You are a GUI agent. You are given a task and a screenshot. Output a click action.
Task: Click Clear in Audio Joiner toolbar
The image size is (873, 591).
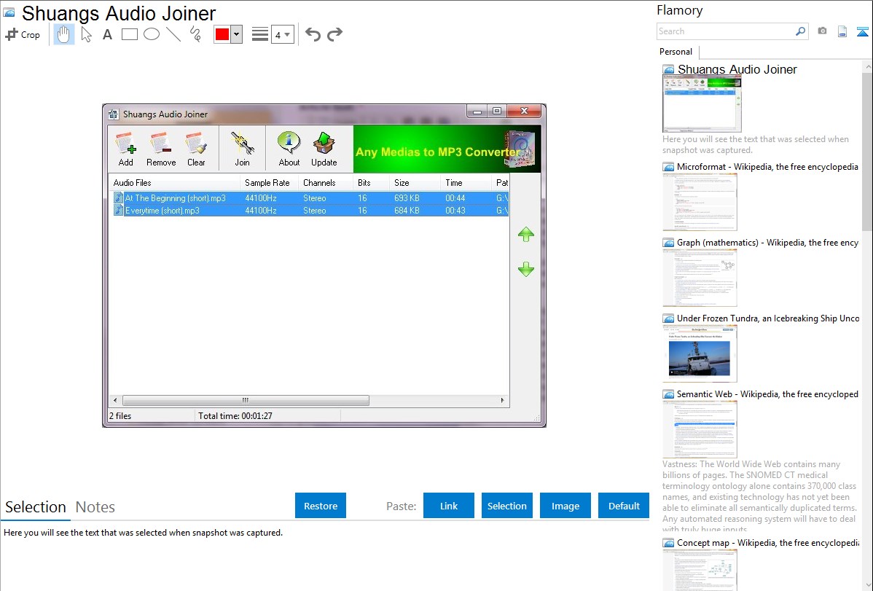tap(196, 149)
